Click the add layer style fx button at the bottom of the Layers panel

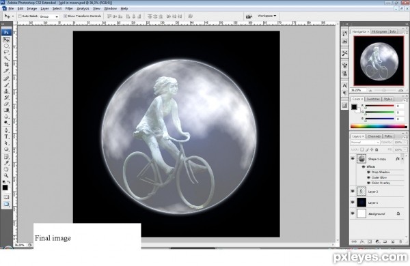362,241
